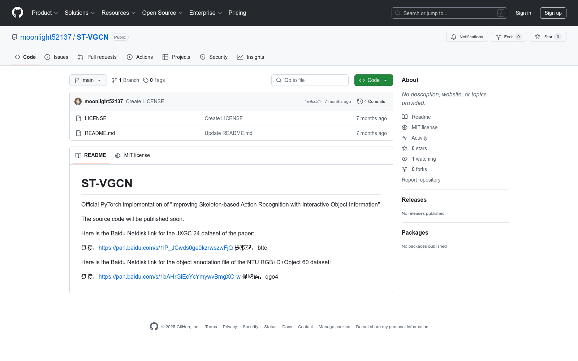Click the GitHub logo in footer
Image resolution: width=578 pixels, height=361 pixels.
(x=154, y=327)
